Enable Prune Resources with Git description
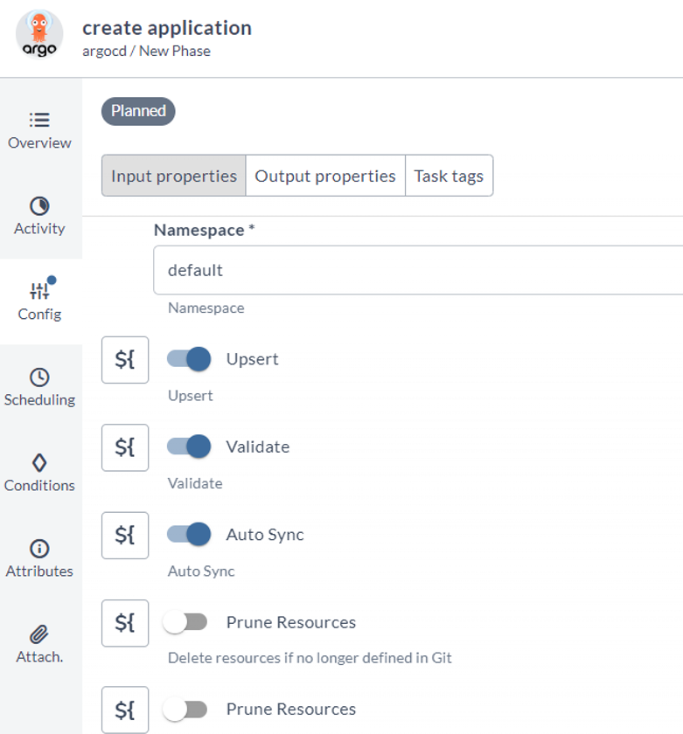 [187, 622]
